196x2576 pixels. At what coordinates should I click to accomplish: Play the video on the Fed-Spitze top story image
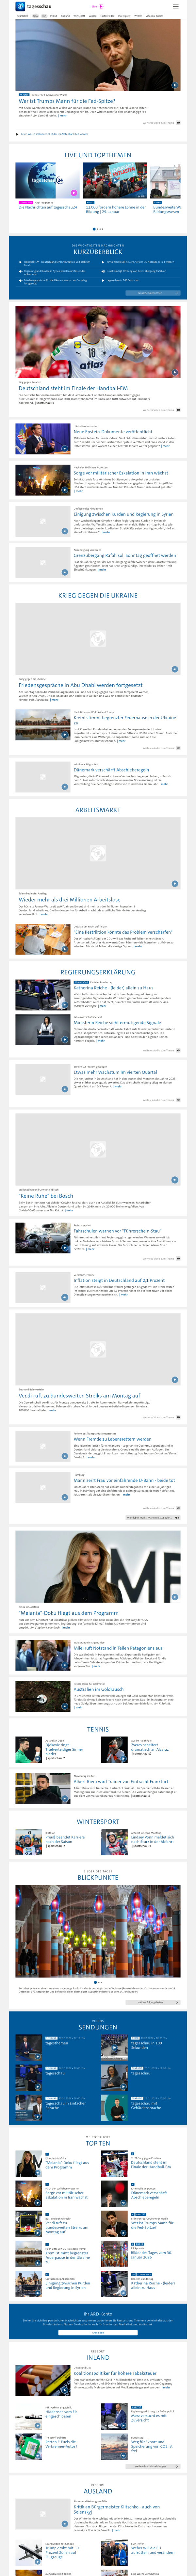point(174,85)
